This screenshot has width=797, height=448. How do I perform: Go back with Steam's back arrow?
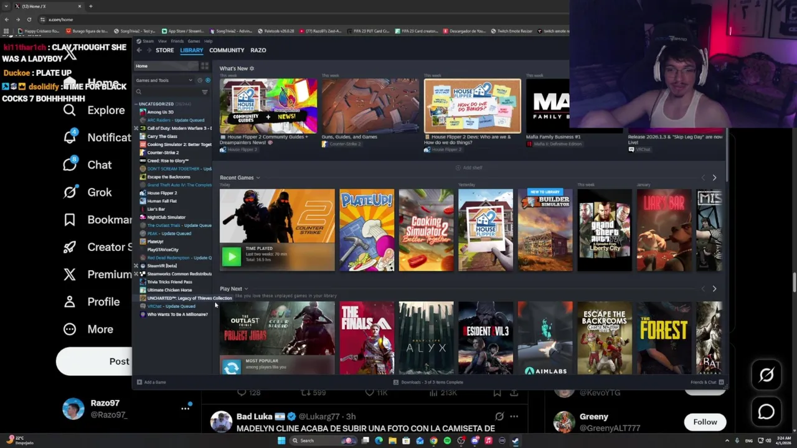(139, 50)
